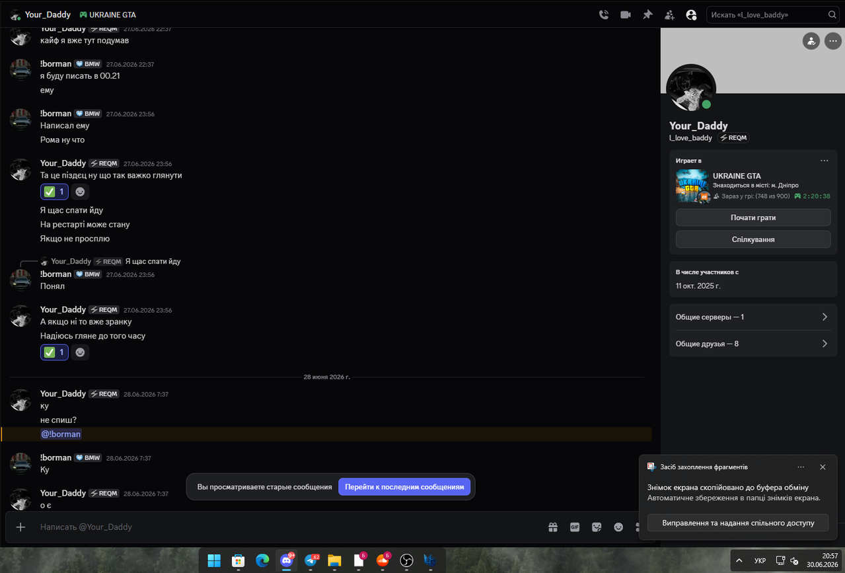This screenshot has width=845, height=573.
Task: Add reaction next to 'так важко глянути' checkmark
Action: pos(80,192)
